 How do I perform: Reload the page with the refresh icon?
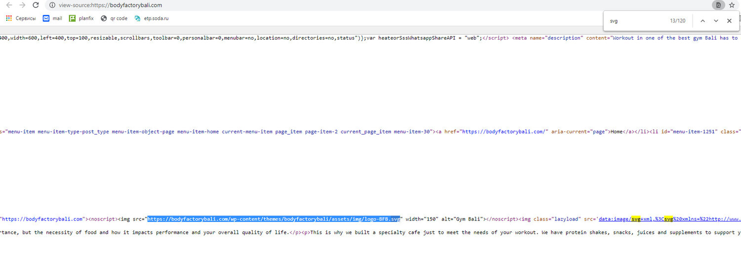[36, 5]
